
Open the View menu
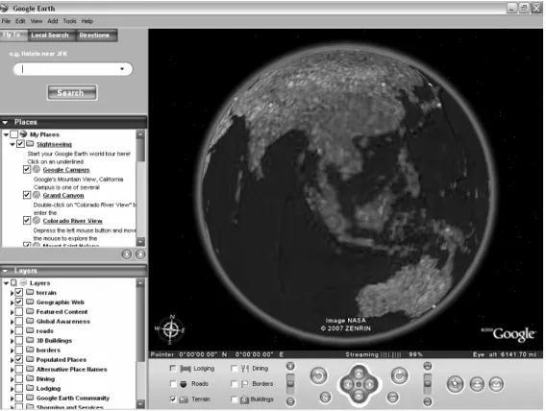click(37, 21)
